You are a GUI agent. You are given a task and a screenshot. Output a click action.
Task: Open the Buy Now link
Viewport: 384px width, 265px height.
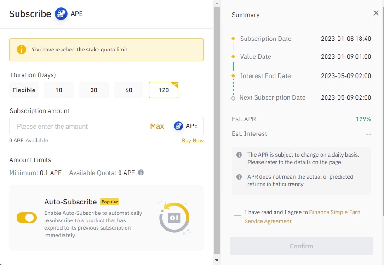pos(193,141)
